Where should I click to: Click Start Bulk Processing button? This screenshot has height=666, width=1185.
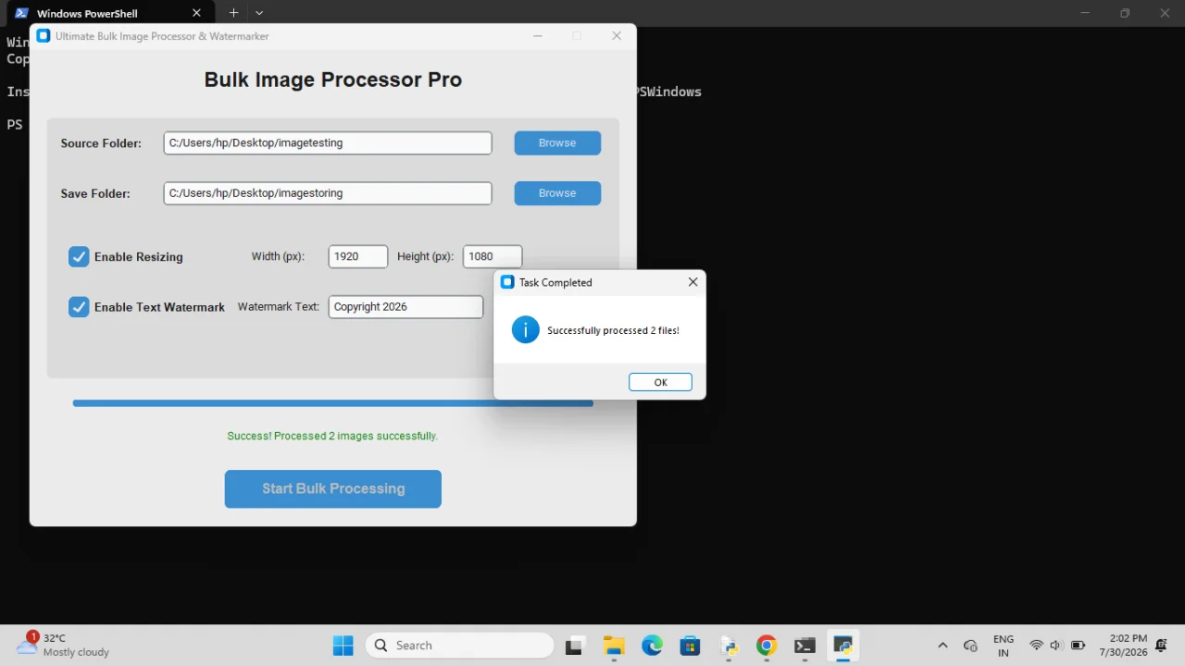(333, 488)
